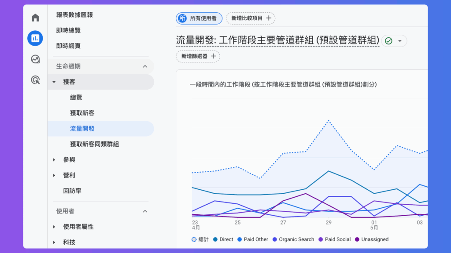This screenshot has height=253, width=451.
Task: Collapse the 獲客 tree node
Action: pyautogui.click(x=54, y=82)
